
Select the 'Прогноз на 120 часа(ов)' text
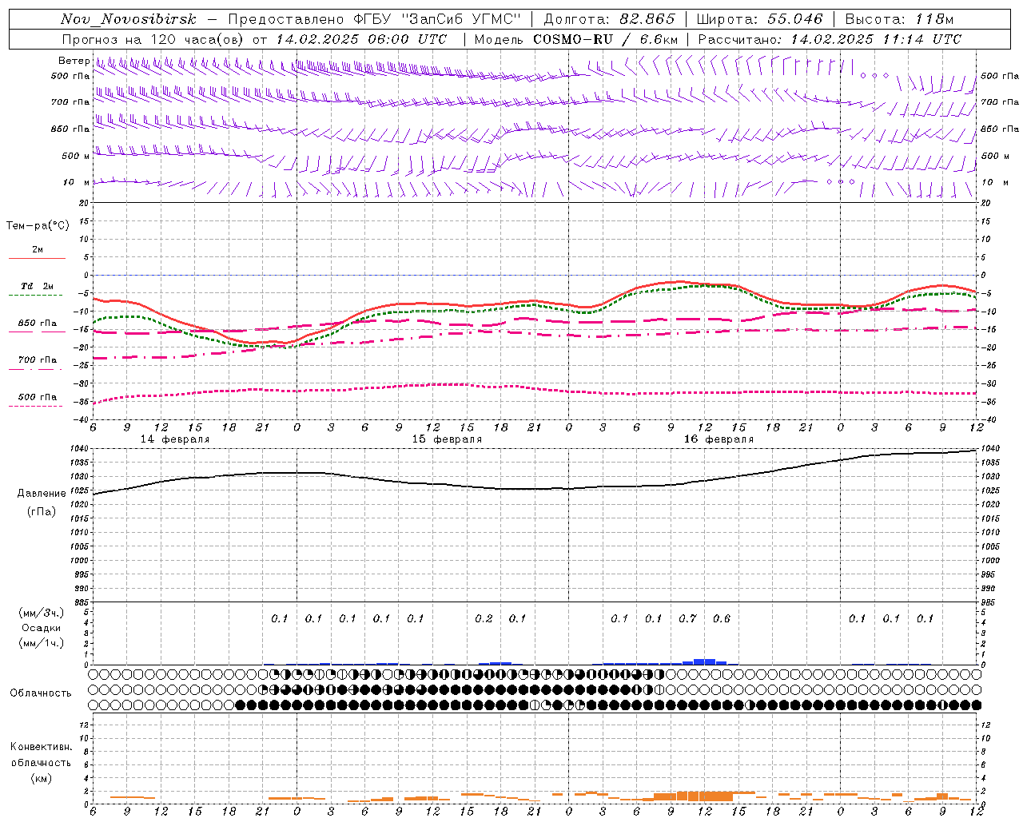pos(154,39)
